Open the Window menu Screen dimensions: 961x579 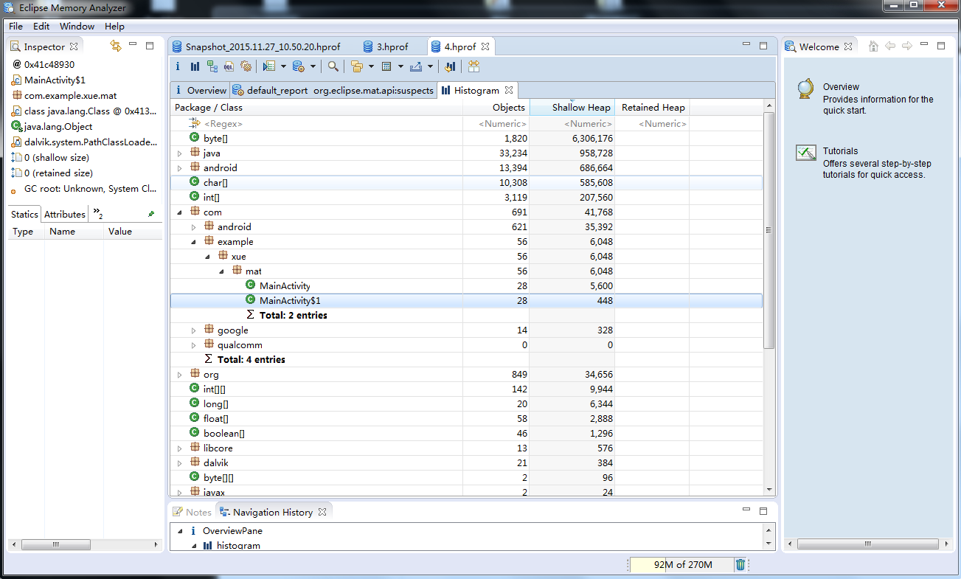click(x=77, y=26)
